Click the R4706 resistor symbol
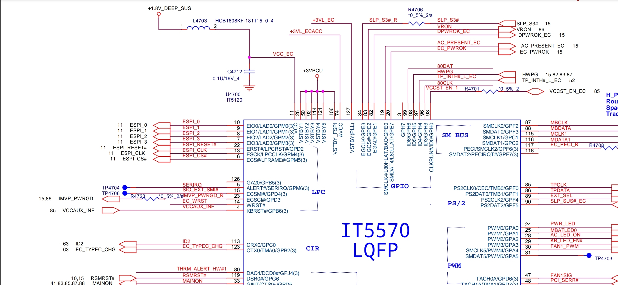 pyautogui.click(x=416, y=23)
